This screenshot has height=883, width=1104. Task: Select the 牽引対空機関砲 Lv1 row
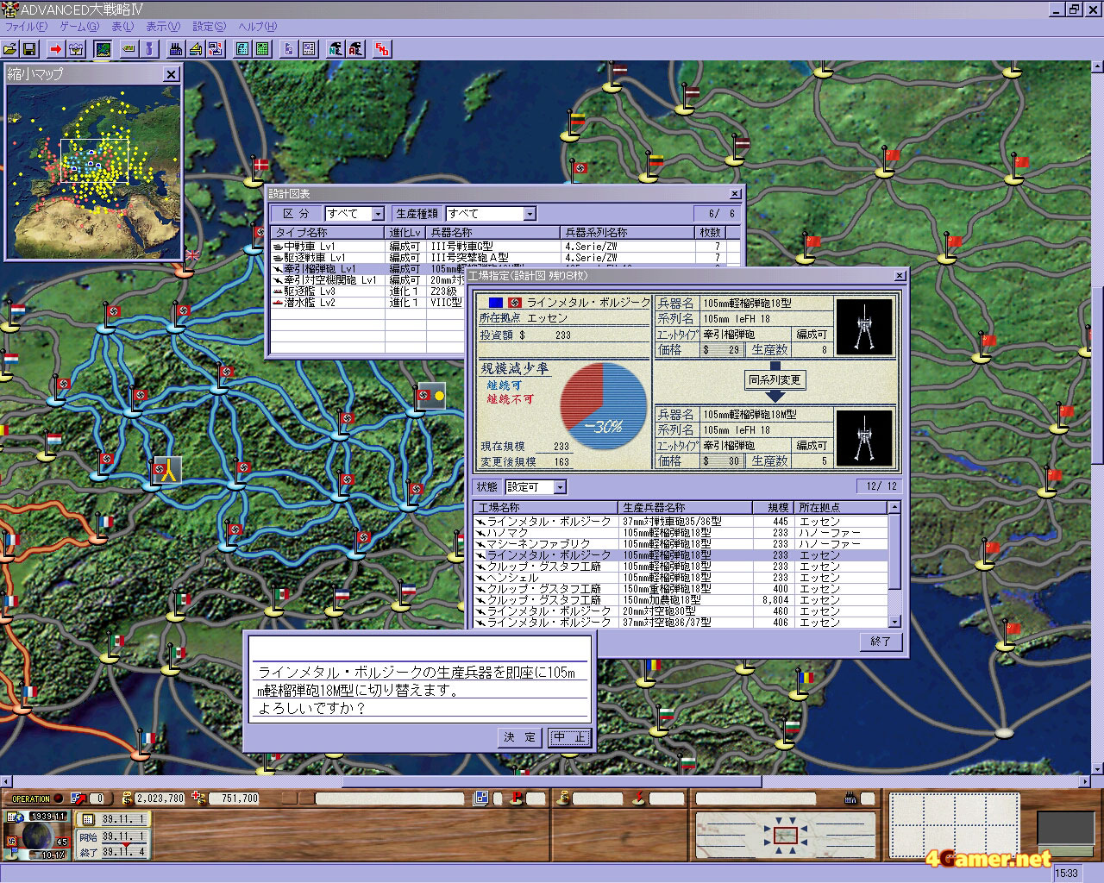pos(367,280)
